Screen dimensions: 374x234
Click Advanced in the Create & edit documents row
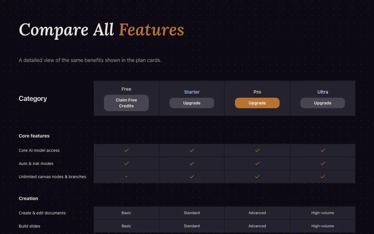tap(257, 213)
